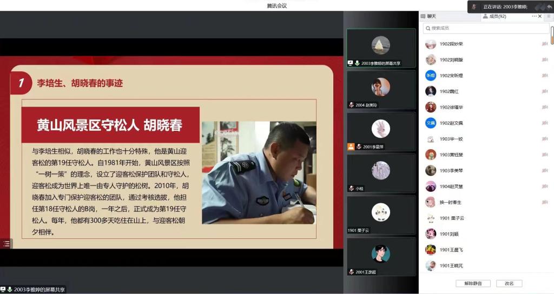Click the camera-off icon next to 1902魏红
554x294 pixels.
coord(545,92)
